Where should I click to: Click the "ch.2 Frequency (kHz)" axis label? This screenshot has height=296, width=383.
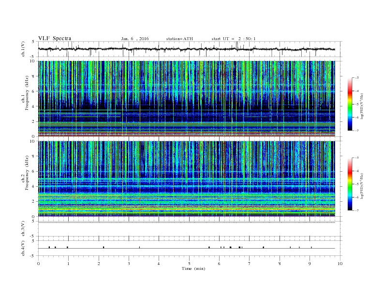(x=25, y=172)
